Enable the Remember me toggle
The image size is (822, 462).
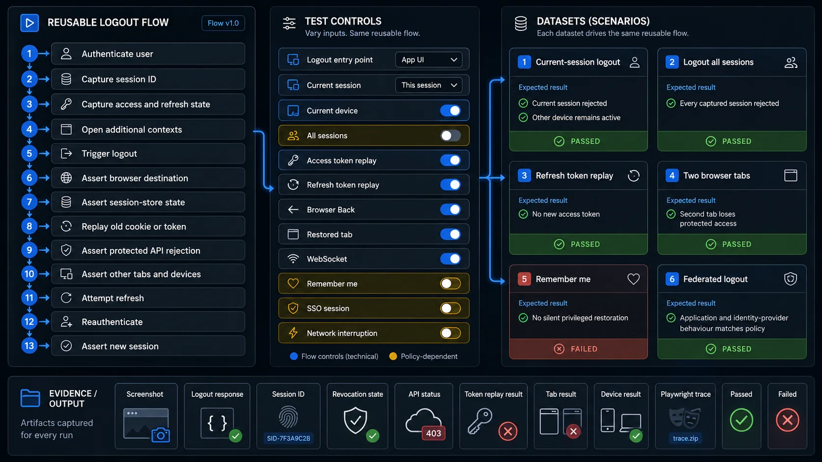click(x=450, y=284)
